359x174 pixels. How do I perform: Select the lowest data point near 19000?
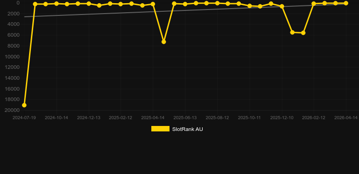[x=24, y=105]
